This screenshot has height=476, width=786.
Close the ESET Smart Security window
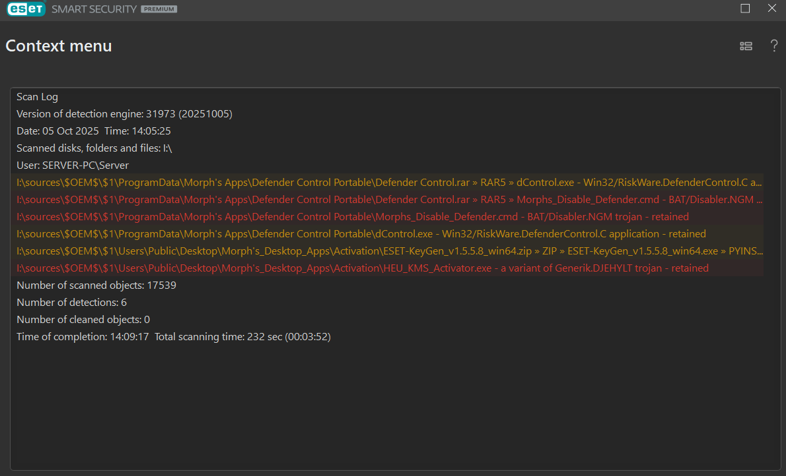click(771, 9)
